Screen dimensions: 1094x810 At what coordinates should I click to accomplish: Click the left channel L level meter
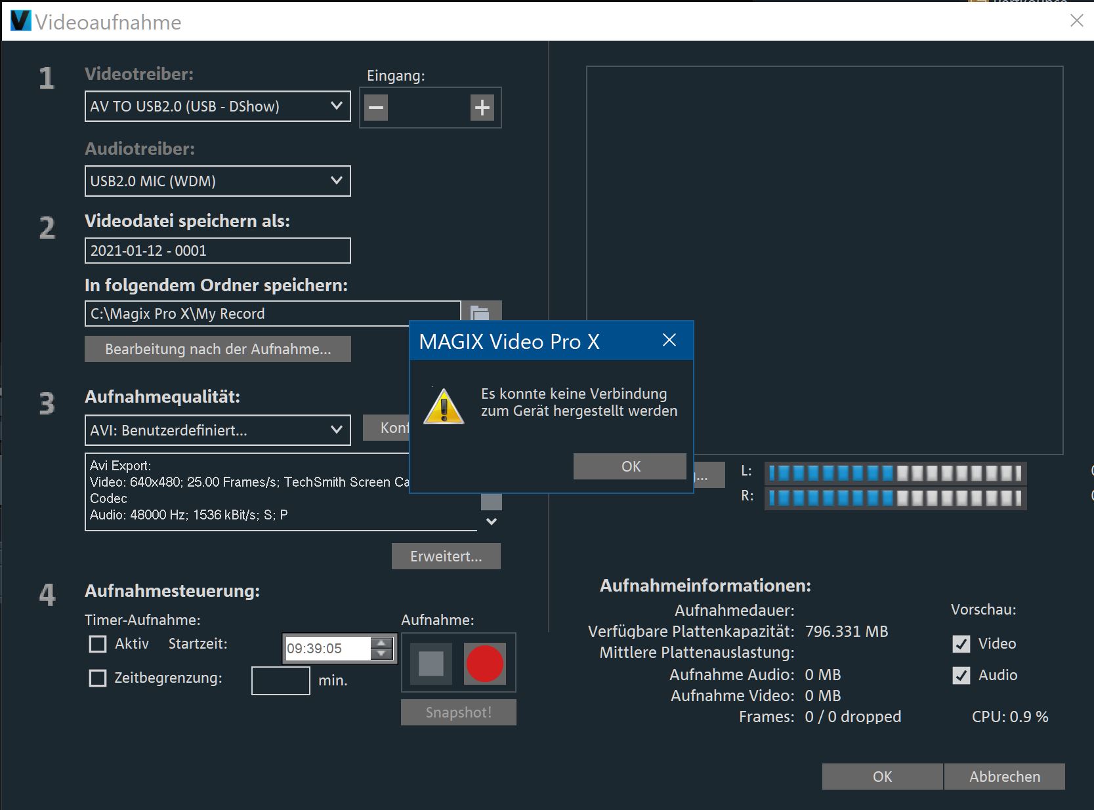pos(895,473)
